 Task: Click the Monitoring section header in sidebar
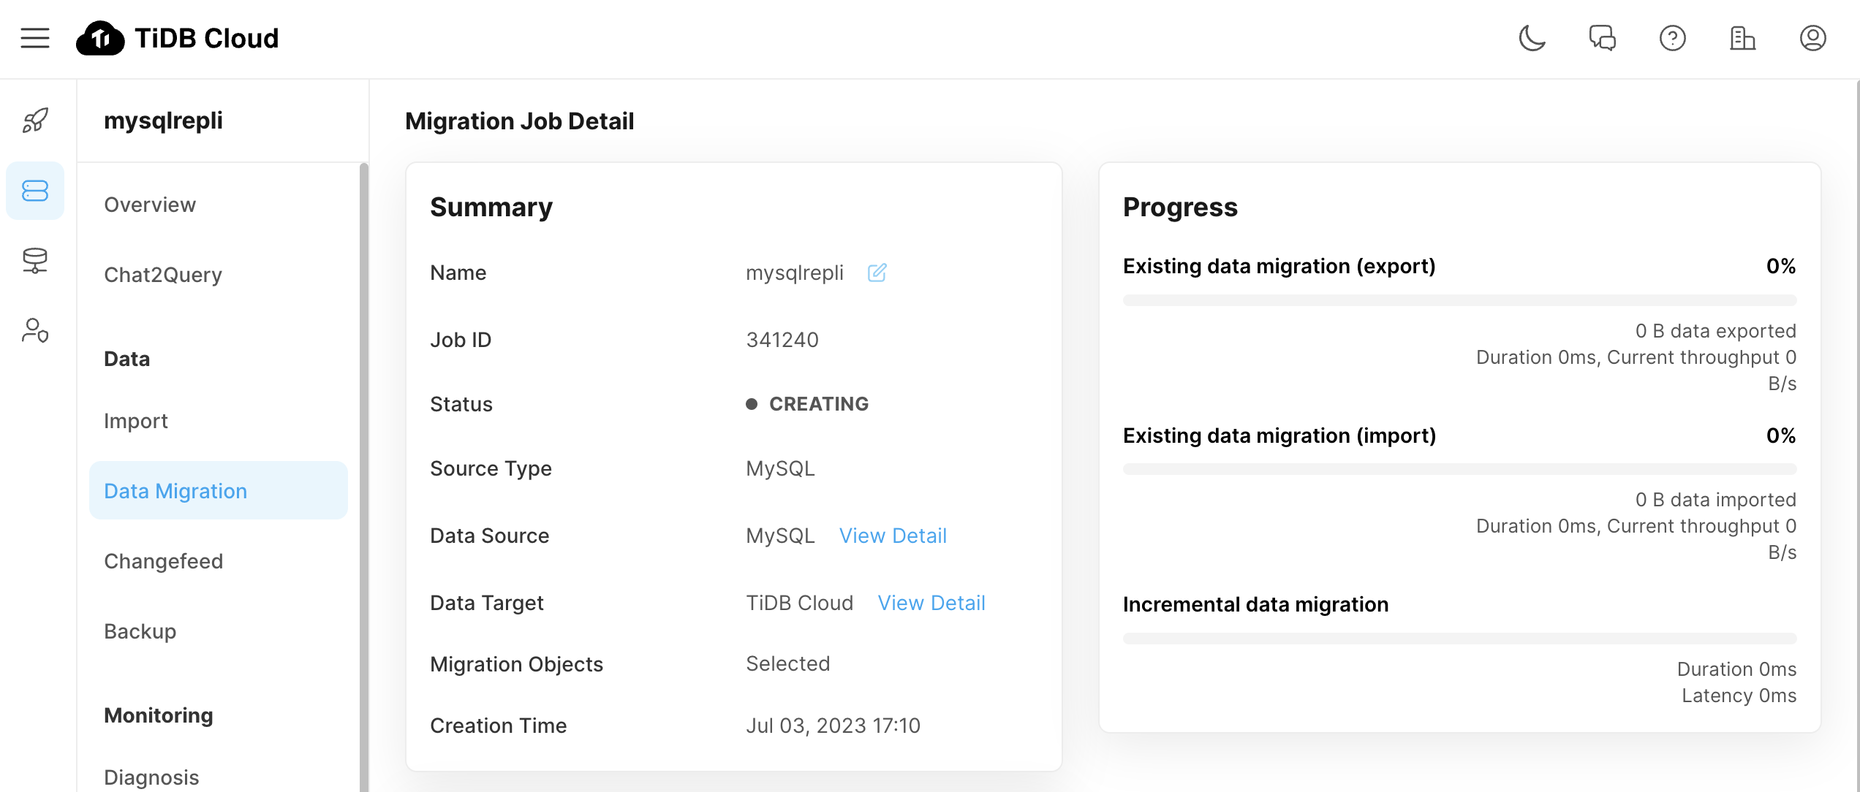coord(159,715)
